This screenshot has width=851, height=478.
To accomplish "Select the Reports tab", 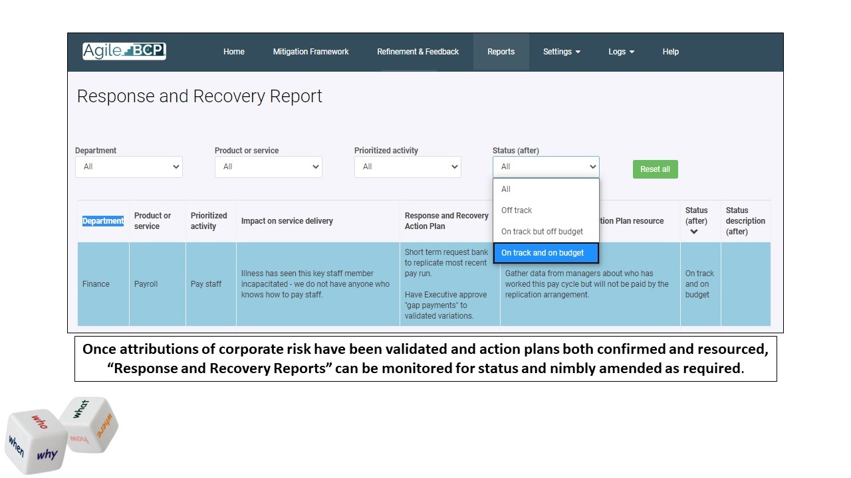I will click(501, 52).
